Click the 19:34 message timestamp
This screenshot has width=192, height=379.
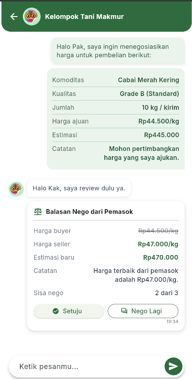[x=172, y=322]
